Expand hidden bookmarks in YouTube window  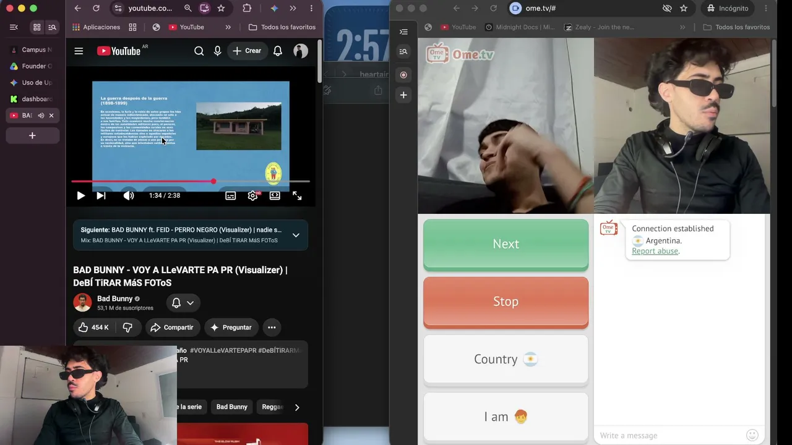point(228,27)
